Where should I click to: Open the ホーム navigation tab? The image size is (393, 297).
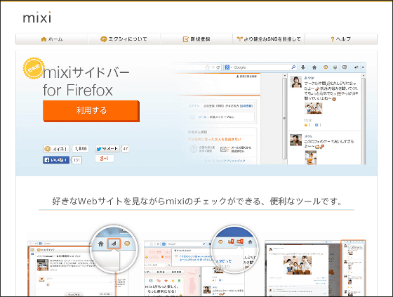(x=52, y=39)
